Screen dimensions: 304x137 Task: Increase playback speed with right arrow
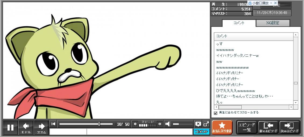[x=160, y=124]
